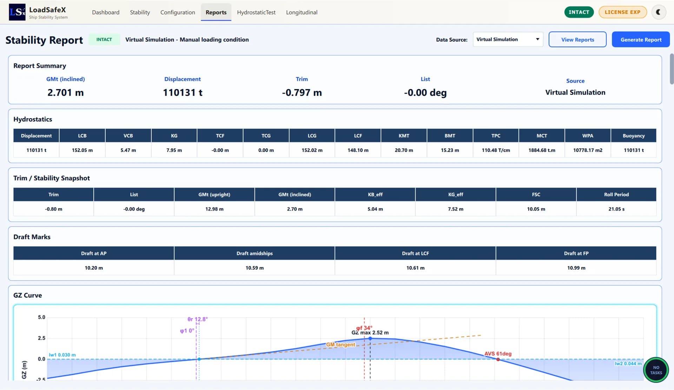Click the Draft at LCF value 10.61 m

tap(415, 268)
